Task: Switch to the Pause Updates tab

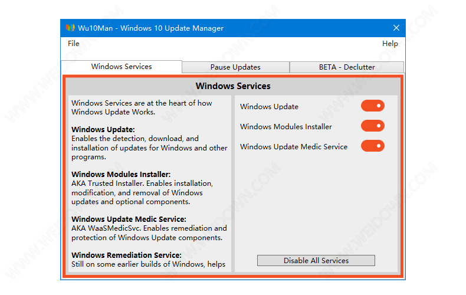Action: click(x=235, y=67)
